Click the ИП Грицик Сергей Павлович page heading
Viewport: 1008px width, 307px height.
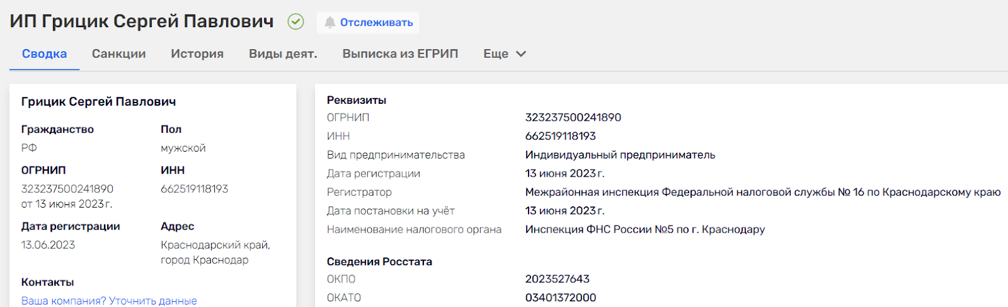(142, 21)
